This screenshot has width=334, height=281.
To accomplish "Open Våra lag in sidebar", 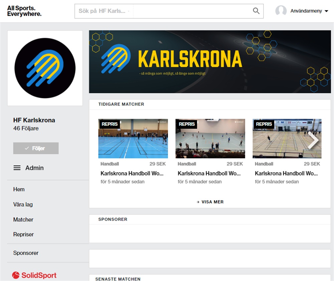I will [23, 204].
